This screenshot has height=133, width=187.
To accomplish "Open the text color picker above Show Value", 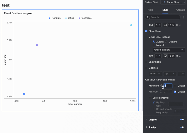I will pyautogui.click(x=158, y=25).
